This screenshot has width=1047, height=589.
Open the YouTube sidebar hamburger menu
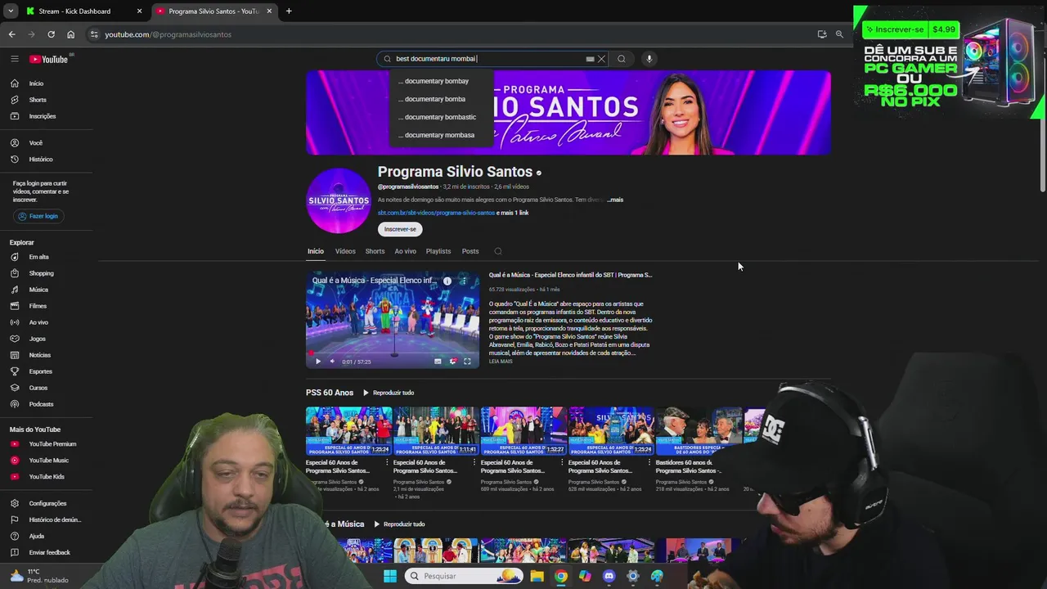pyautogui.click(x=14, y=59)
